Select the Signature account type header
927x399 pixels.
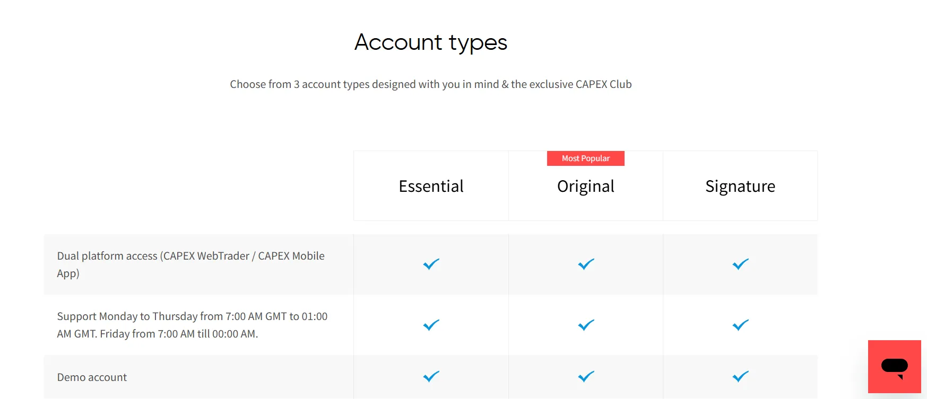point(740,187)
